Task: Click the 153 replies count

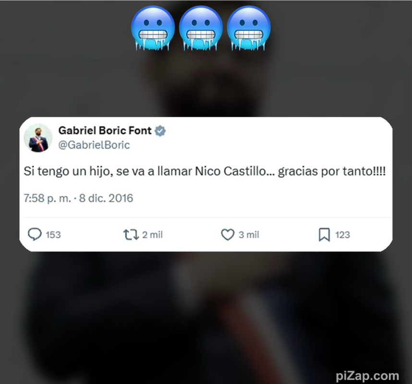Action: (53, 235)
